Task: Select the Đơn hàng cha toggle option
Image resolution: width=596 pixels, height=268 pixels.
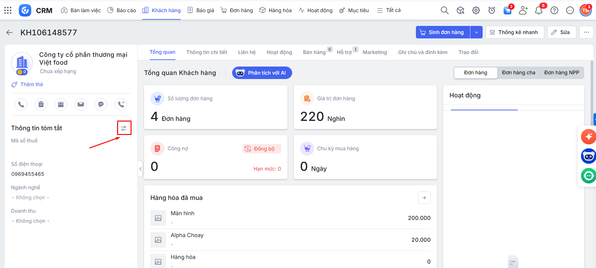Action: click(518, 73)
